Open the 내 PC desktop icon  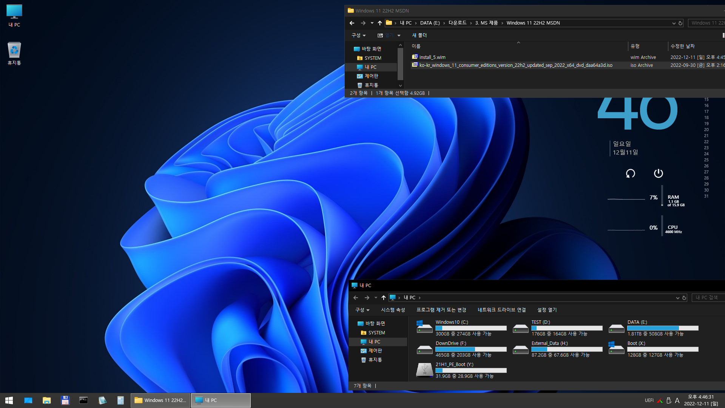(x=14, y=15)
